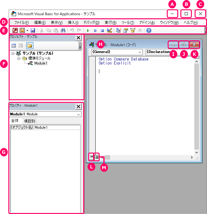Image resolution: width=207 pixels, height=214 pixels.
Task: Click code window horizontal scroll right arrow
Action: (x=192, y=157)
